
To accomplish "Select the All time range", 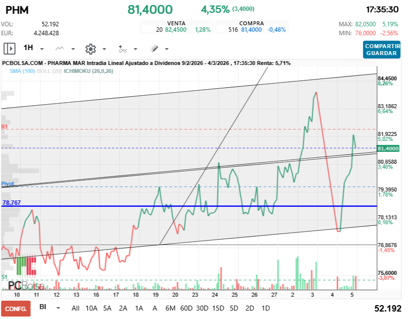I will 75,308.
